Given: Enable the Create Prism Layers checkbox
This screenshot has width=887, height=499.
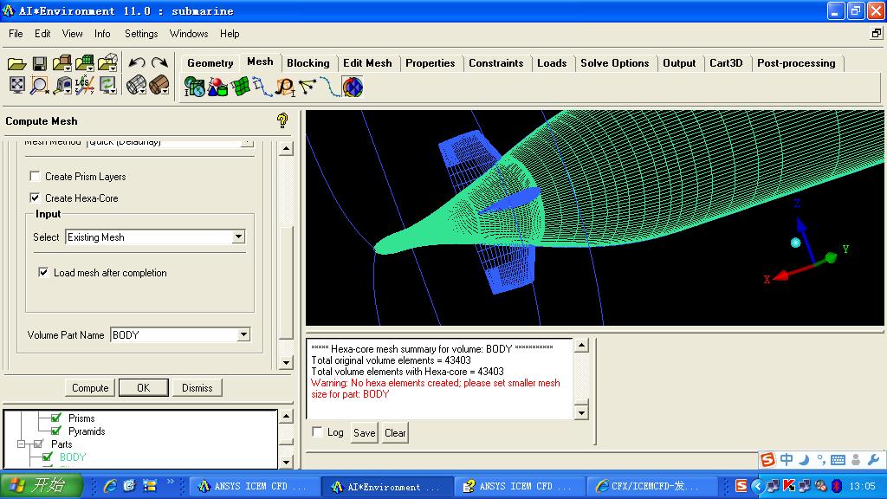Looking at the screenshot, I should [x=35, y=174].
